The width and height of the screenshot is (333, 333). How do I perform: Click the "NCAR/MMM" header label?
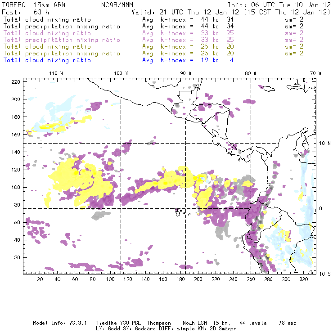click(117, 5)
